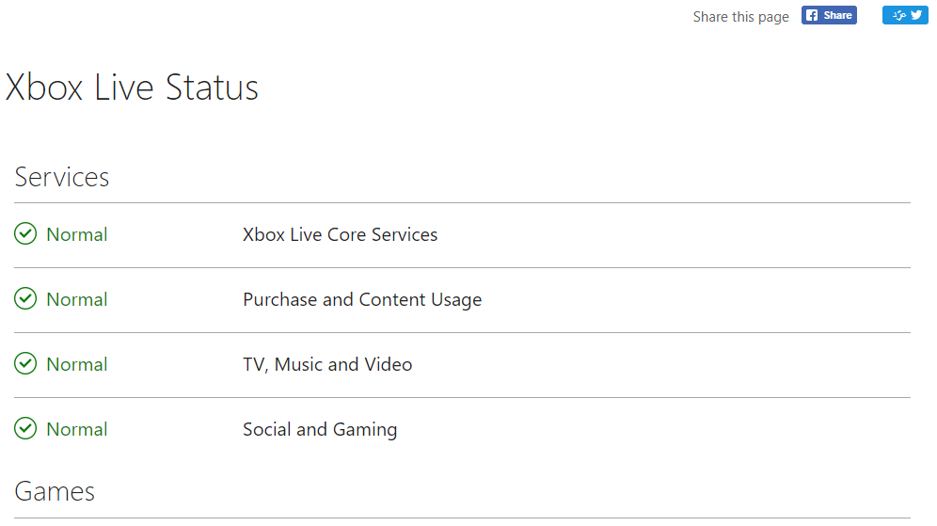
Task: Click the Services section heading
Action: pos(62,177)
